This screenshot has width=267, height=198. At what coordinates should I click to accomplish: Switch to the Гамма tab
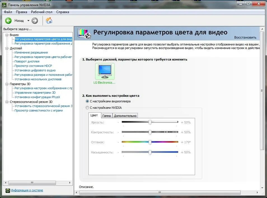pyautogui.click(x=106, y=116)
